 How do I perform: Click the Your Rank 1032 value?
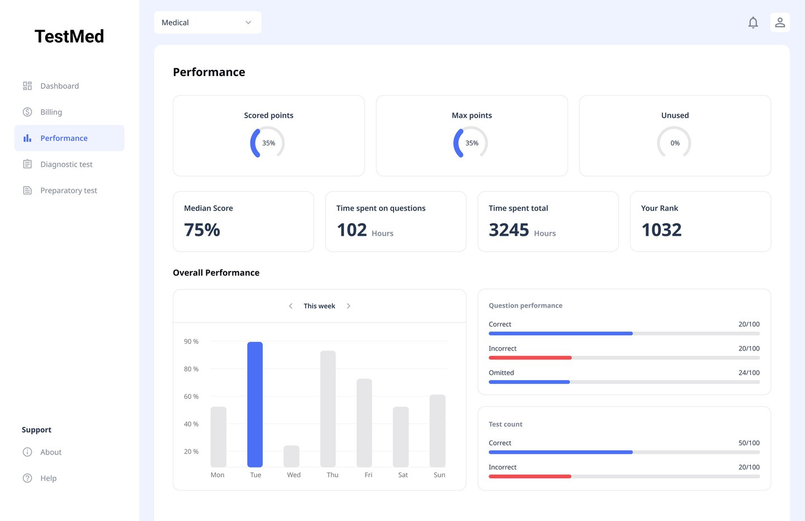pos(661,230)
